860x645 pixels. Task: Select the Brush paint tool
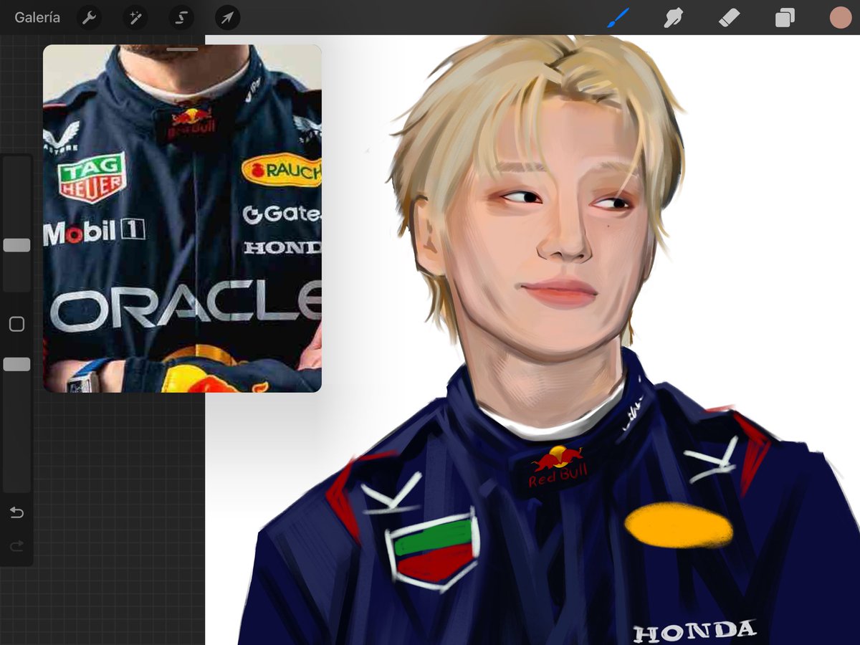[618, 17]
